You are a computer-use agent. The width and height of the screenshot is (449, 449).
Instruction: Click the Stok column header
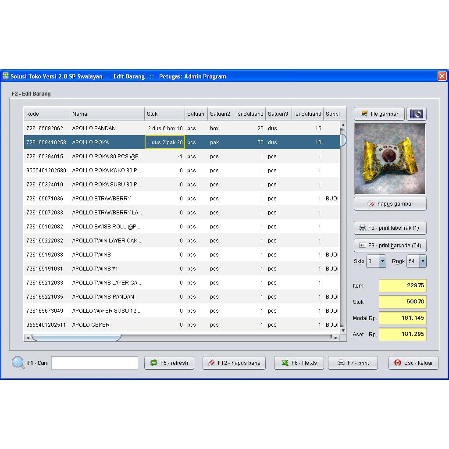164,114
